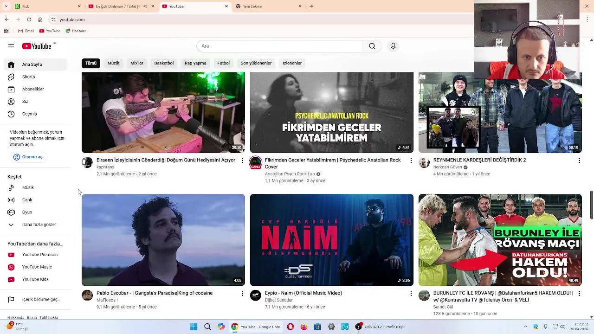Screen dimensions: 594x334
Task: Click the YouTube logo in the header
Action: pyautogui.click(x=37, y=46)
